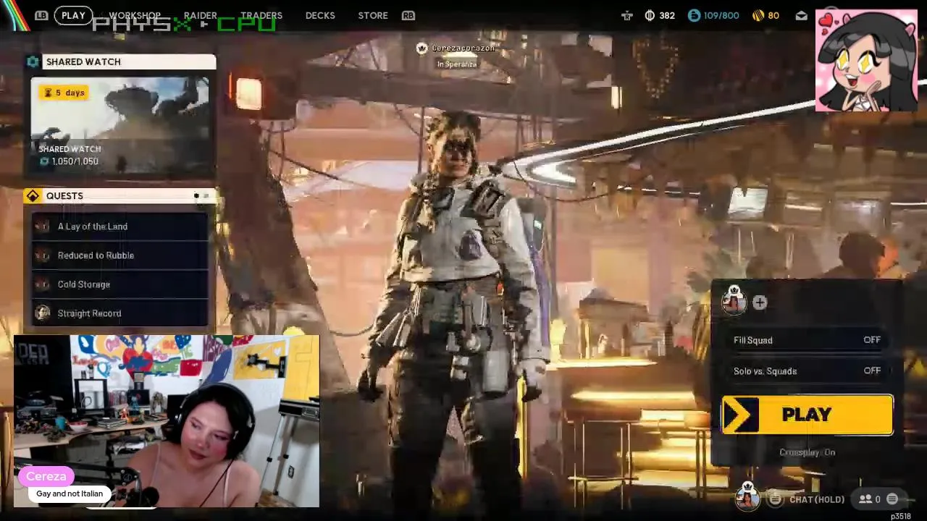
Task: Click the gold cred icon showing 80
Action: [758, 15]
